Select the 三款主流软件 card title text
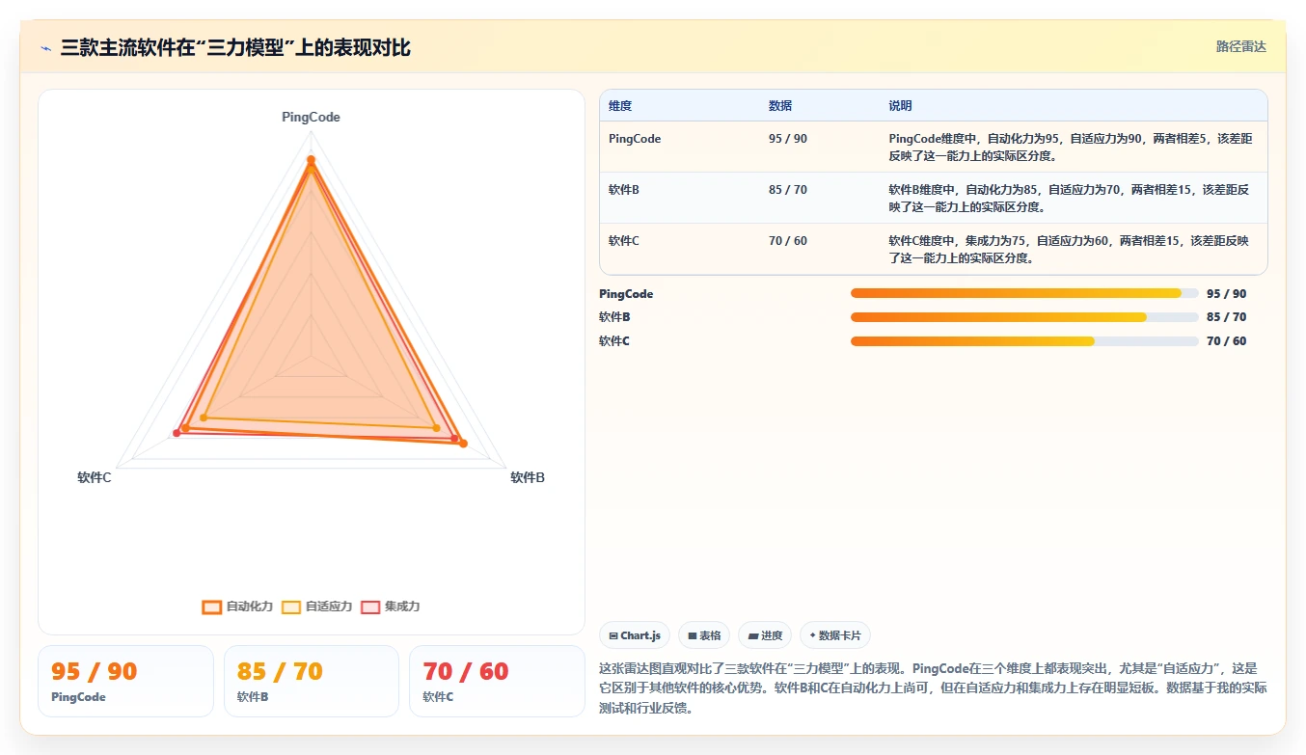Screen dimensions: 1306x755 click(x=235, y=47)
